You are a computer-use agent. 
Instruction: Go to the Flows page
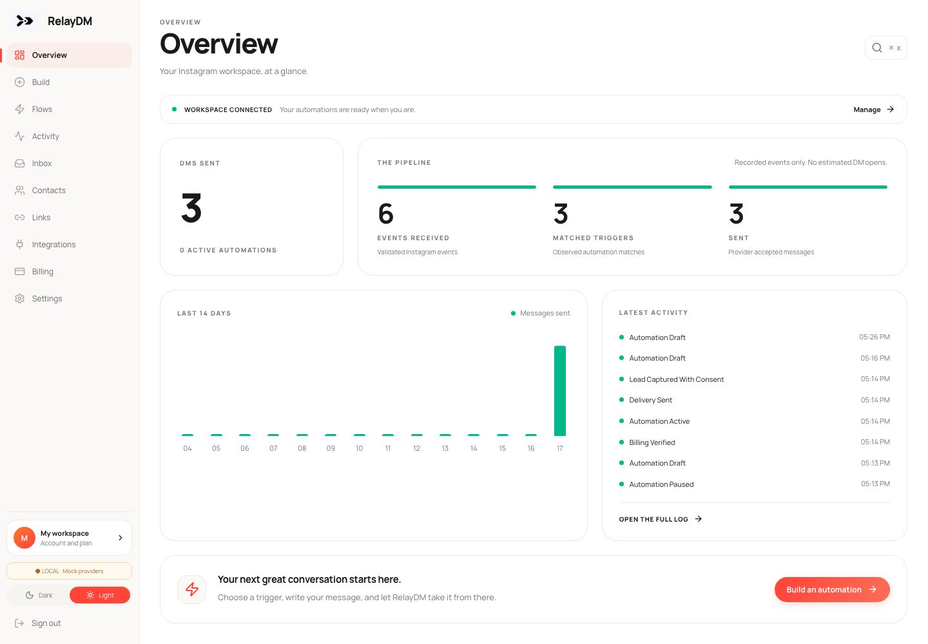pyautogui.click(x=70, y=109)
